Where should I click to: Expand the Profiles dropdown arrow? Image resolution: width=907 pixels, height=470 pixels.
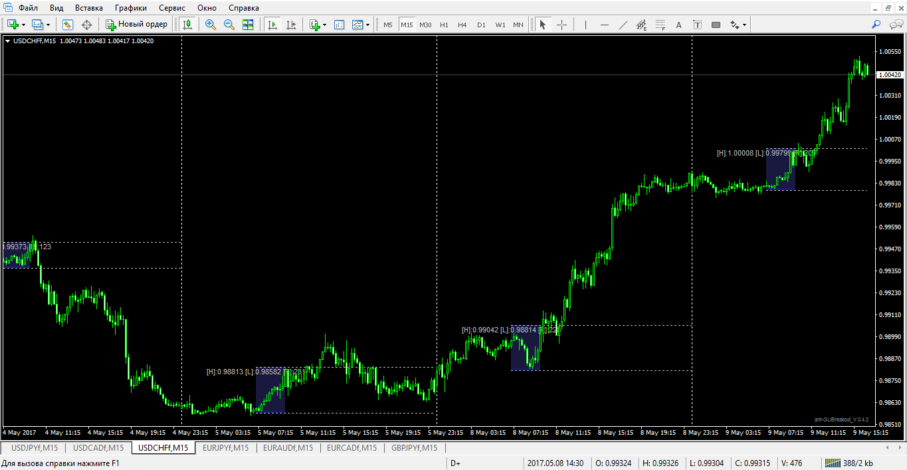point(49,25)
